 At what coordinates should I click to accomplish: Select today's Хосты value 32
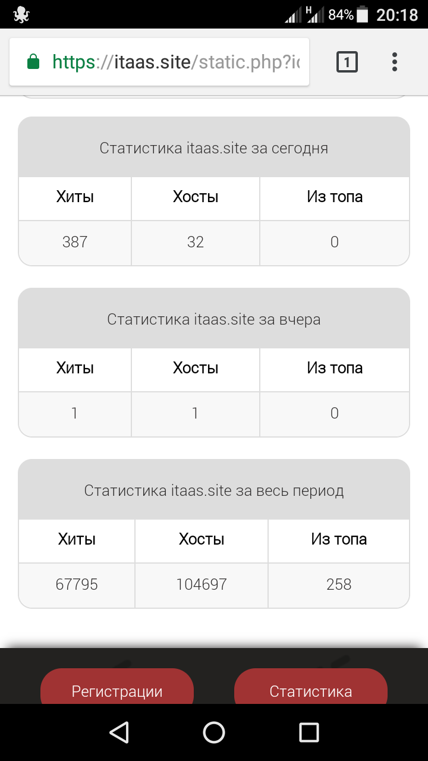pyautogui.click(x=196, y=242)
